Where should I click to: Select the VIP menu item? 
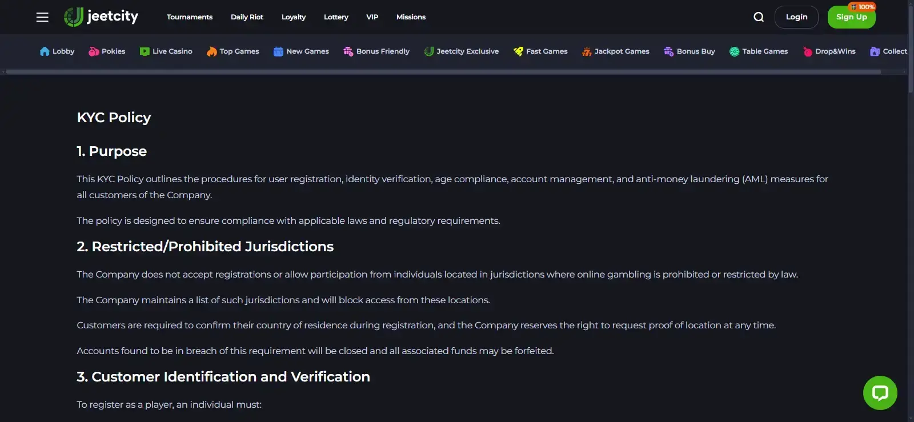[x=372, y=17]
